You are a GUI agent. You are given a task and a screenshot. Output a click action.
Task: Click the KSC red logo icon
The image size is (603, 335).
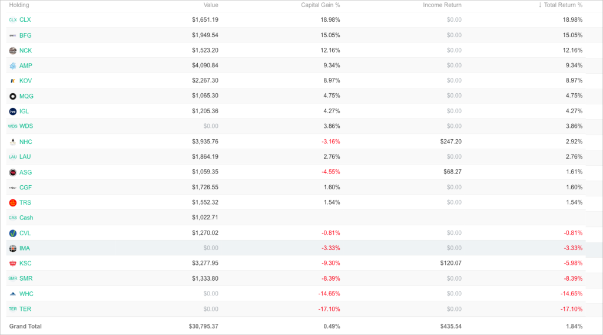tap(13, 264)
